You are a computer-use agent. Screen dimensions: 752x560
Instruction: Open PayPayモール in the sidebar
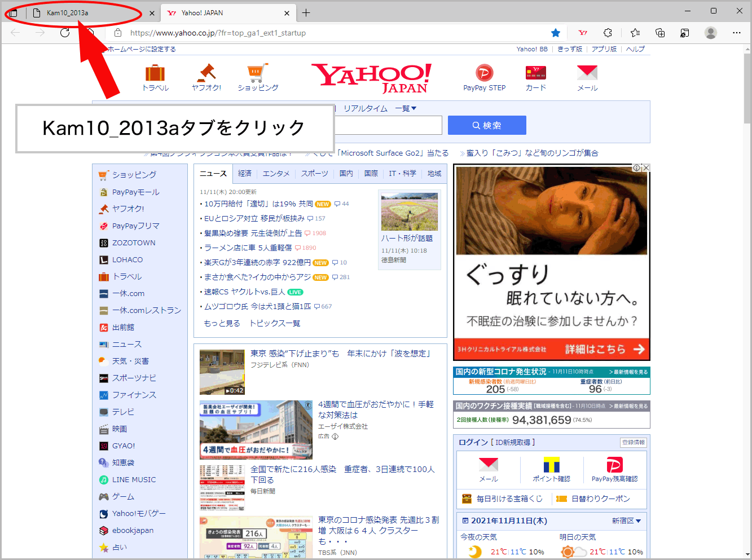(135, 192)
